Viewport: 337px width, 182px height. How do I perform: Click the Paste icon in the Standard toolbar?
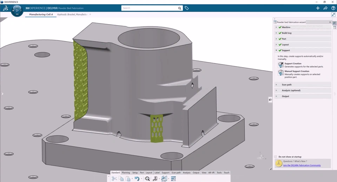tap(128, 178)
